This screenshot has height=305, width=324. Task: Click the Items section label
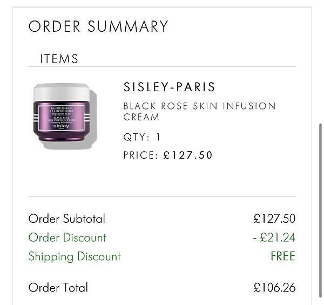tap(59, 59)
